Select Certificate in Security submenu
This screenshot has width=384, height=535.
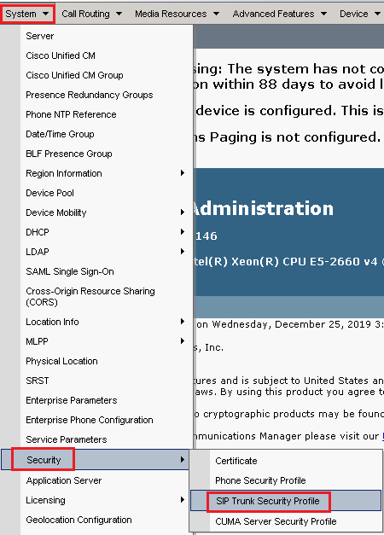[x=236, y=461]
